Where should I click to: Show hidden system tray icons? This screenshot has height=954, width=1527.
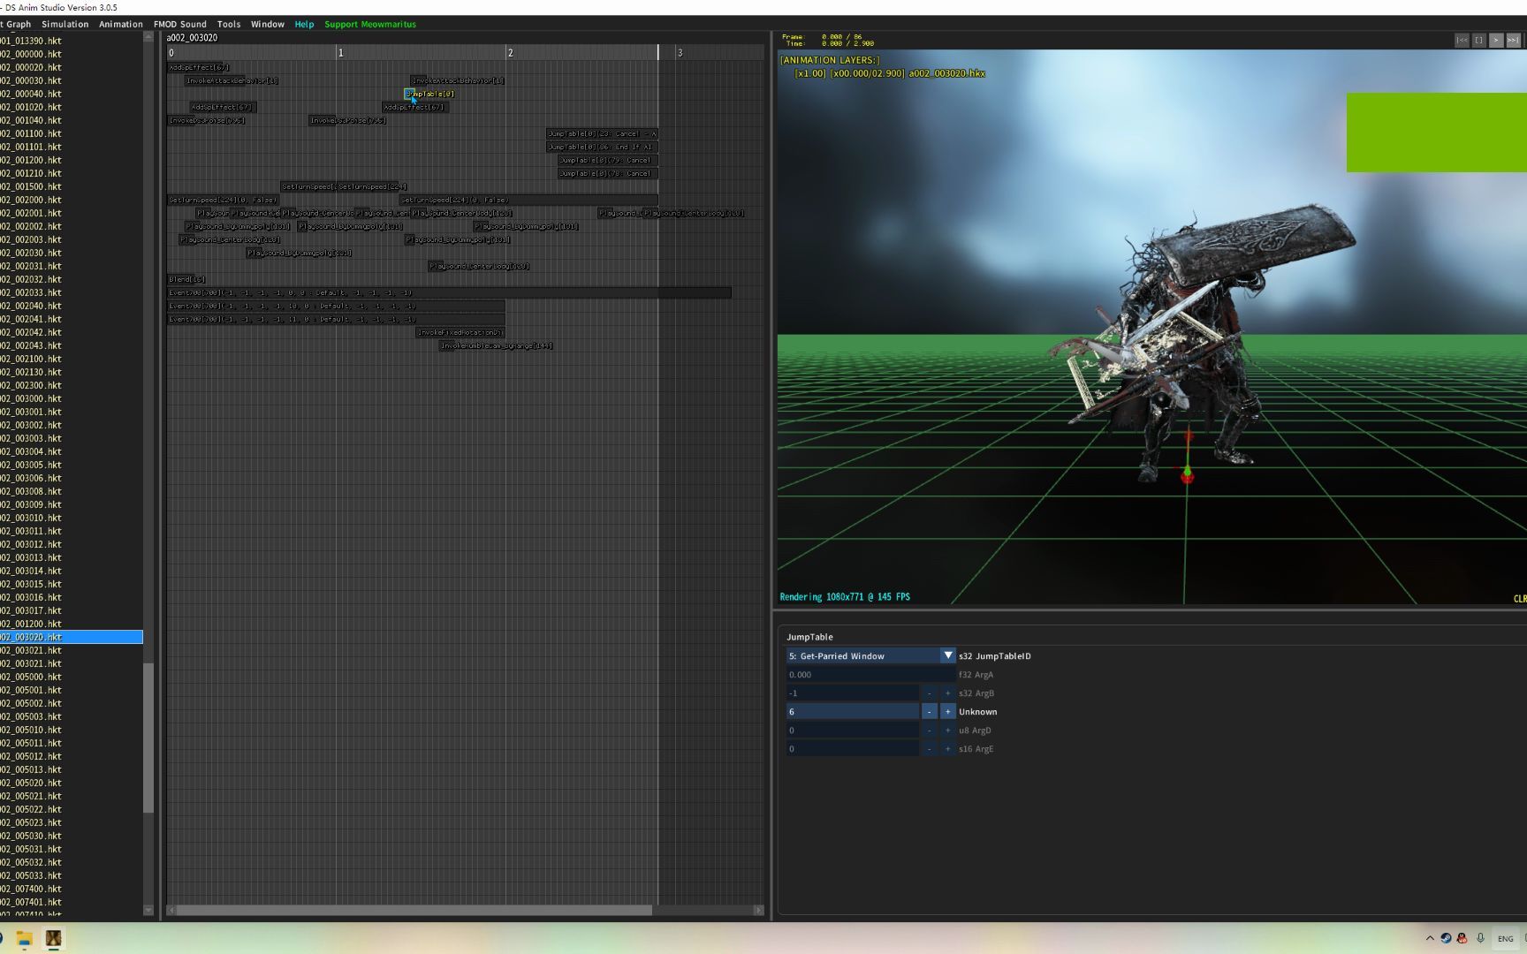coord(1430,938)
